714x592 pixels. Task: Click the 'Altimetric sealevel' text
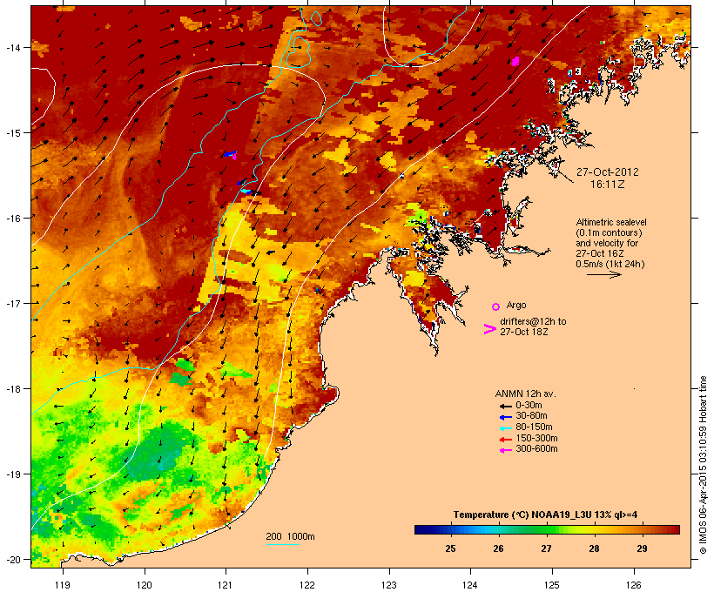(x=611, y=222)
